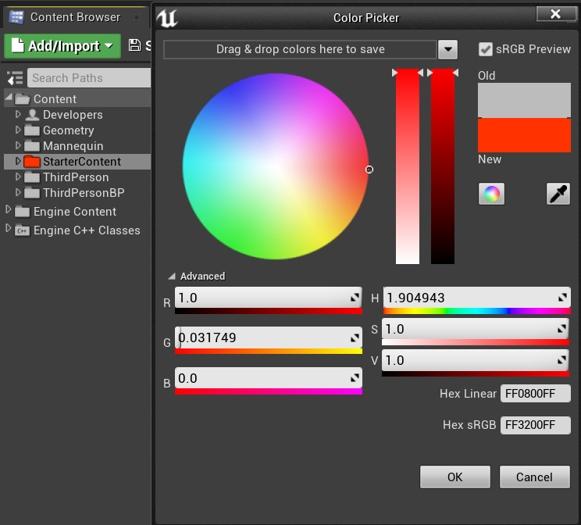Click the New orange-red color swatch
Image resolution: width=581 pixels, height=525 pixels.
click(x=524, y=135)
